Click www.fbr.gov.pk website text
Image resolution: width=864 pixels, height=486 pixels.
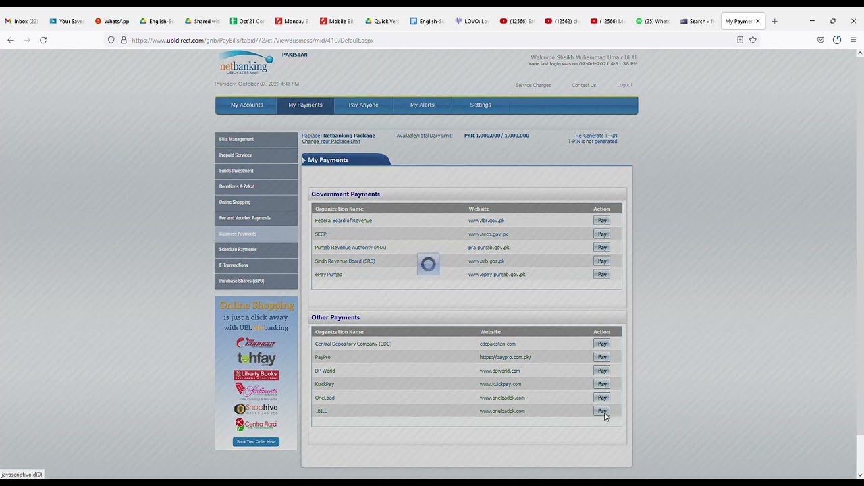(486, 221)
